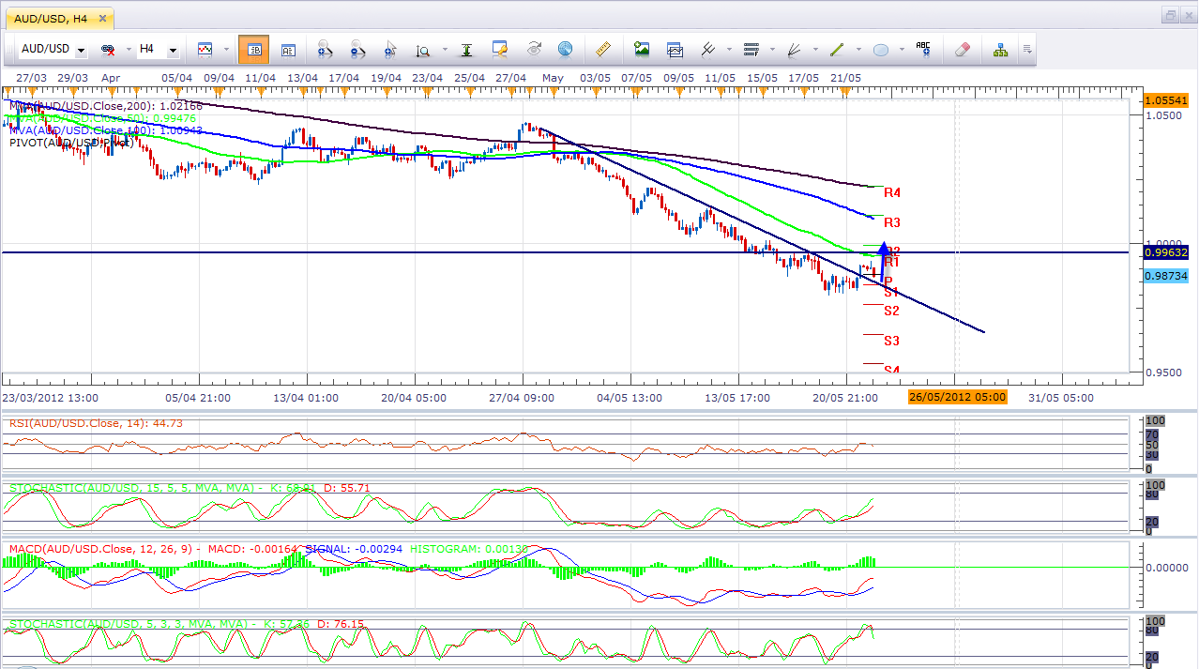1199x669 pixels.
Task: Select the ellipse shape drawing tool
Action: 881,49
